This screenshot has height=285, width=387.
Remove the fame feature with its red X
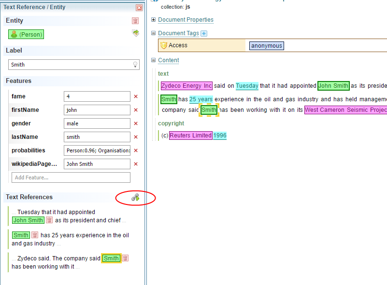coord(136,96)
